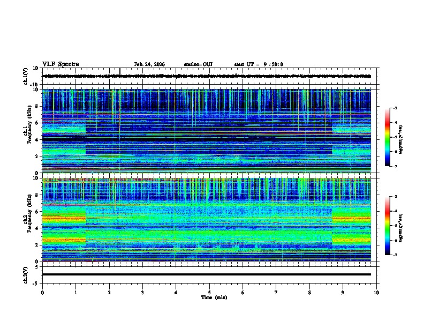Click the ch.2 colorbar log(PSD) units label
Viewport: 424px width, 328px height.
pyautogui.click(x=401, y=228)
